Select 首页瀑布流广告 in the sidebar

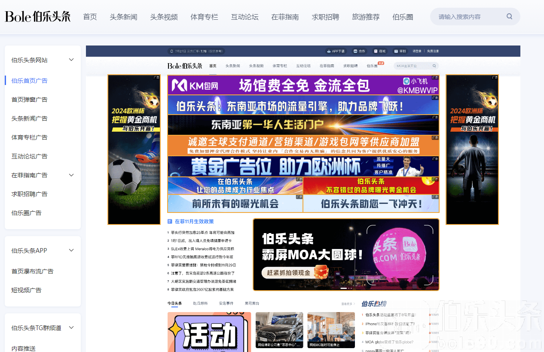click(x=32, y=271)
